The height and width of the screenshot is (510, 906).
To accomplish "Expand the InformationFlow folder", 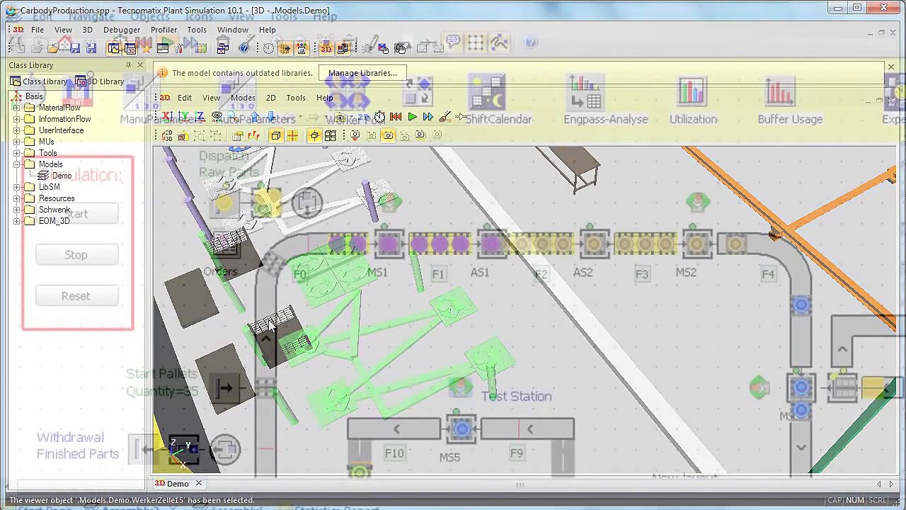I will click(x=17, y=119).
